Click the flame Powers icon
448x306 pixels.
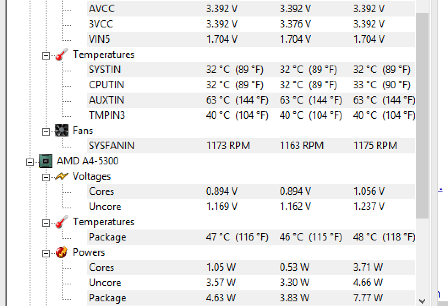(62, 252)
